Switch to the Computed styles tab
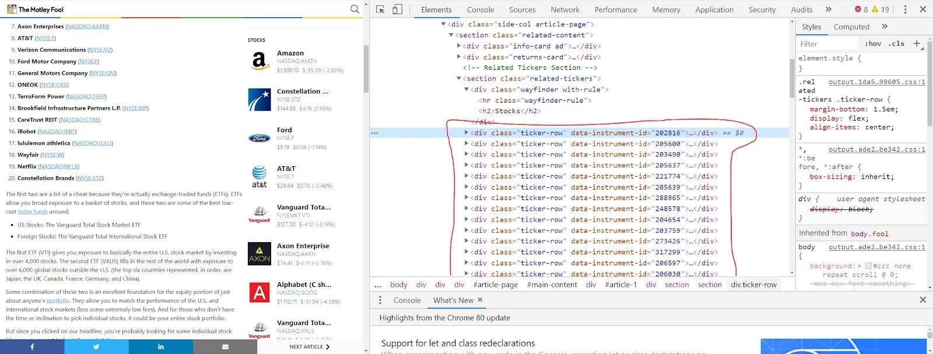The height and width of the screenshot is (354, 933). coord(851,26)
